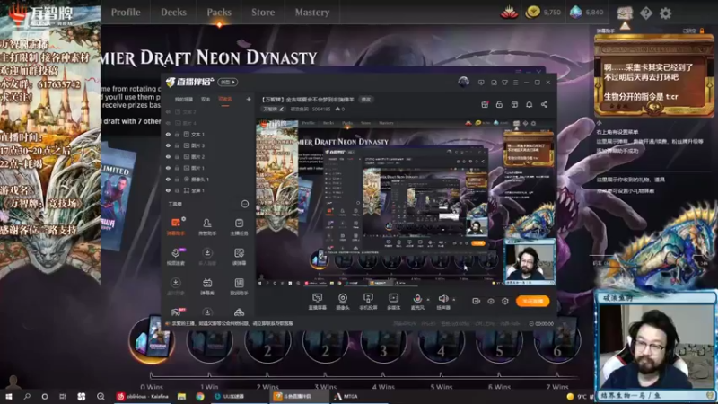Open the 弹幕秀 danmaku show tool
This screenshot has height=404, width=718.
tap(207, 286)
